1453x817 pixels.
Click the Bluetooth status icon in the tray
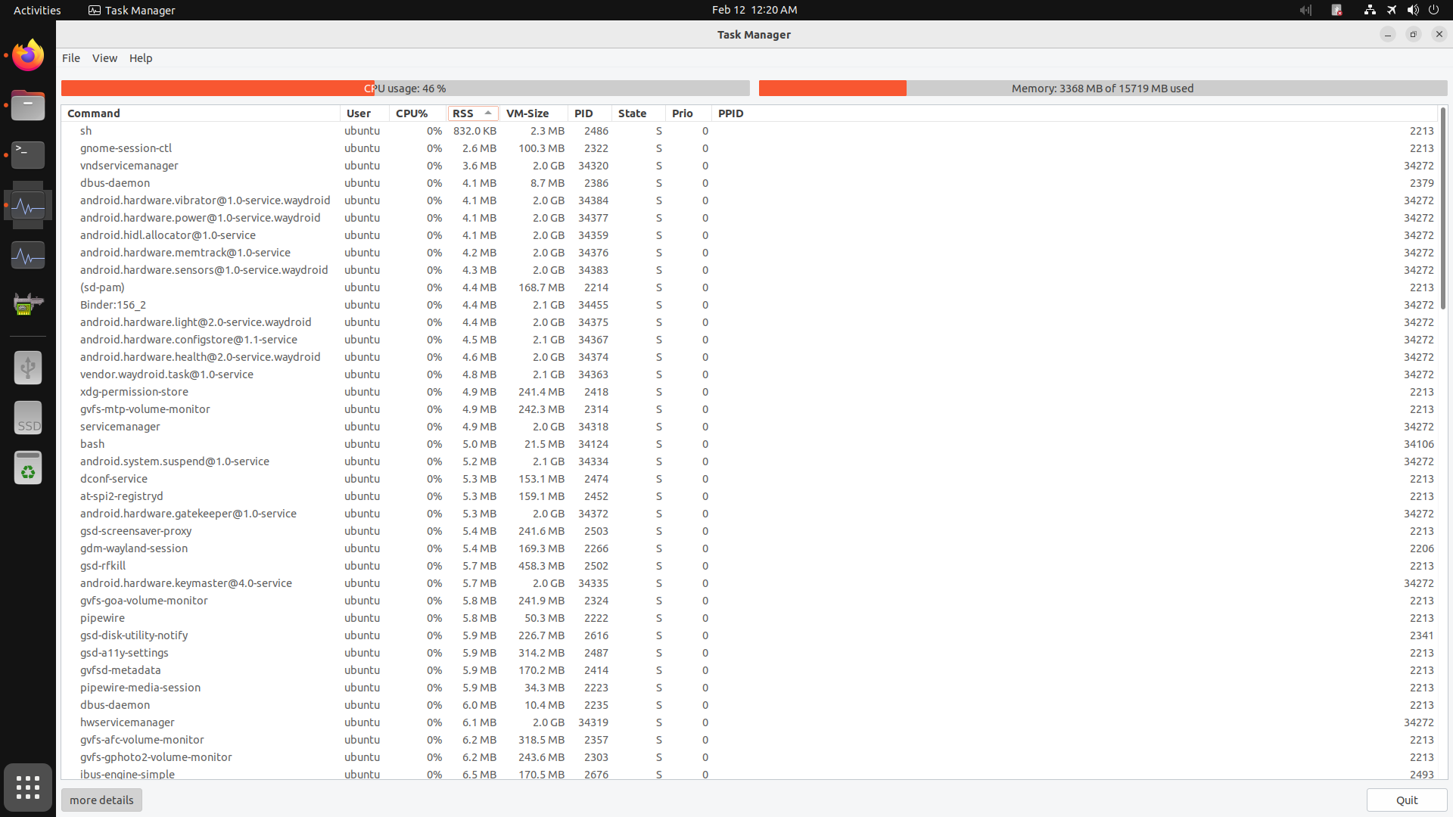coord(1336,10)
